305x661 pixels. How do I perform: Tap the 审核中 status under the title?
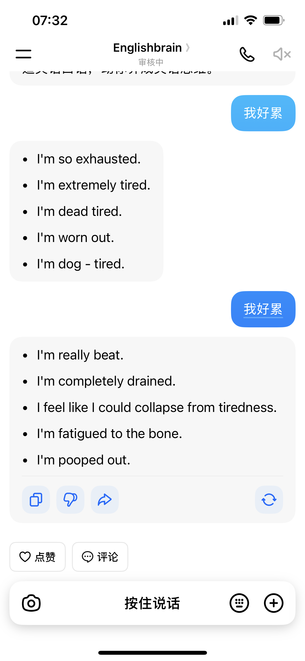151,62
